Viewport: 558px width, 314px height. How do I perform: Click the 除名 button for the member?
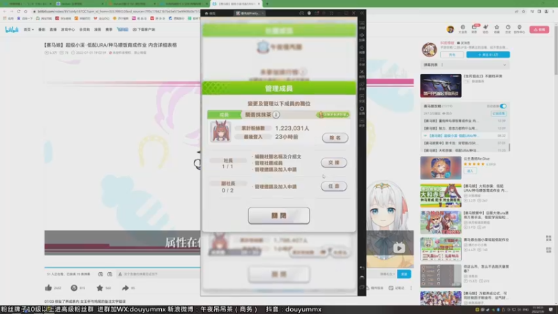coord(335,137)
